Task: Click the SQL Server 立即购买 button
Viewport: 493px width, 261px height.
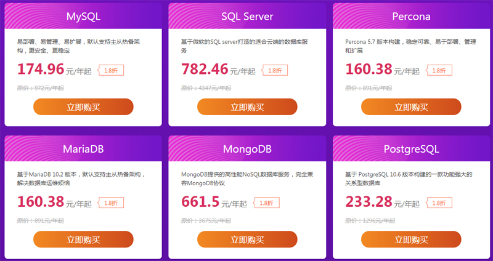Action: click(247, 106)
